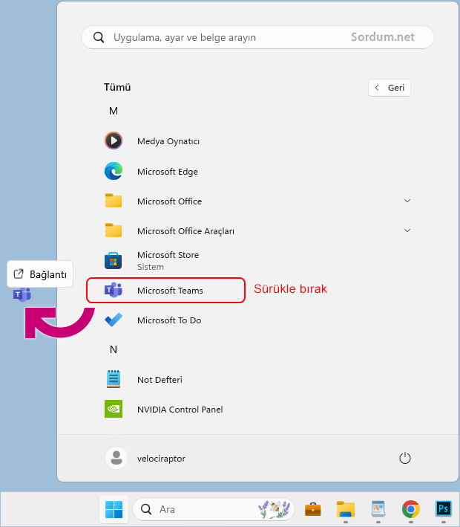This screenshot has width=460, height=527.
Task: Click the NVIDIA Control Panel label
Action: pyautogui.click(x=180, y=410)
